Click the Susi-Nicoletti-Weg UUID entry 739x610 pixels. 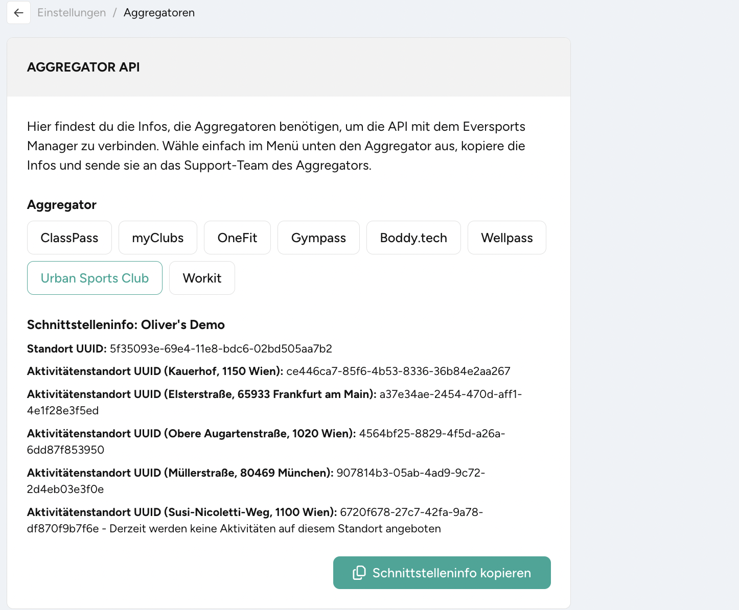255,520
